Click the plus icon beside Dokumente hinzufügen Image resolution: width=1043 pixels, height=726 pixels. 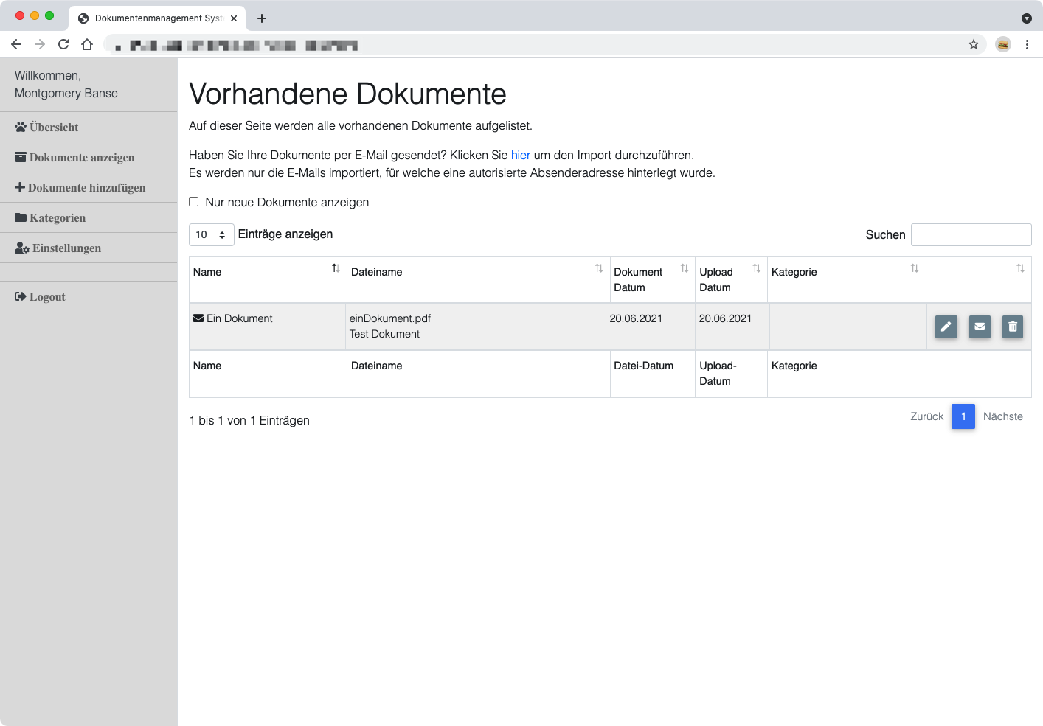click(x=20, y=187)
